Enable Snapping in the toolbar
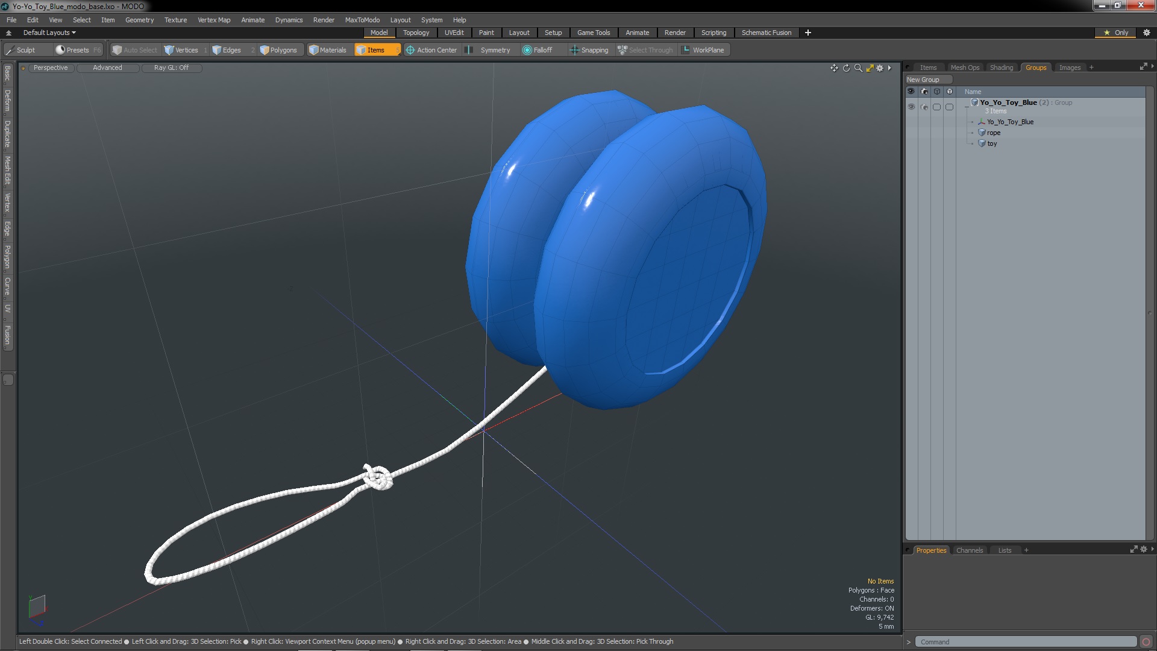 (x=589, y=50)
